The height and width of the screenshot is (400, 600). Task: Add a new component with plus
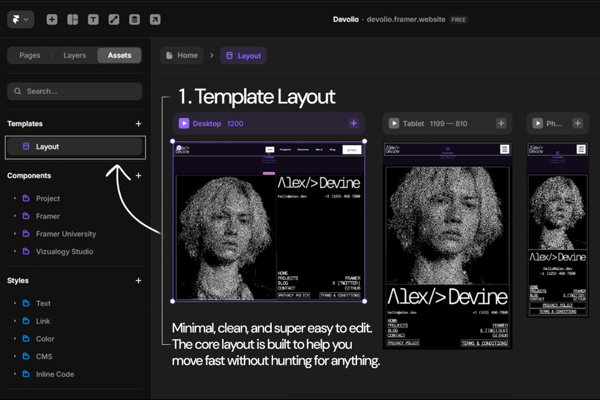(138, 175)
